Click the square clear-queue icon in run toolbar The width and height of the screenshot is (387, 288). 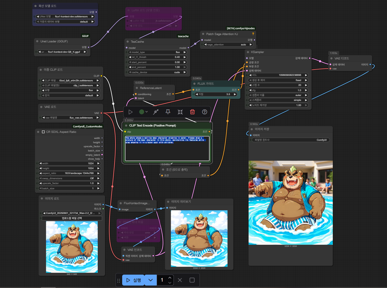[x=192, y=280]
